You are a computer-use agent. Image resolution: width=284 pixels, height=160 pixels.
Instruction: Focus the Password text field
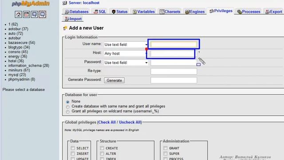174,63
